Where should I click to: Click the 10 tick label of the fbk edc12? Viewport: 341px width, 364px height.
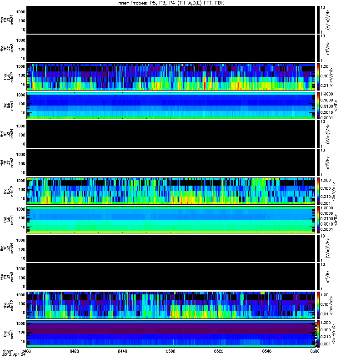pos(23,313)
